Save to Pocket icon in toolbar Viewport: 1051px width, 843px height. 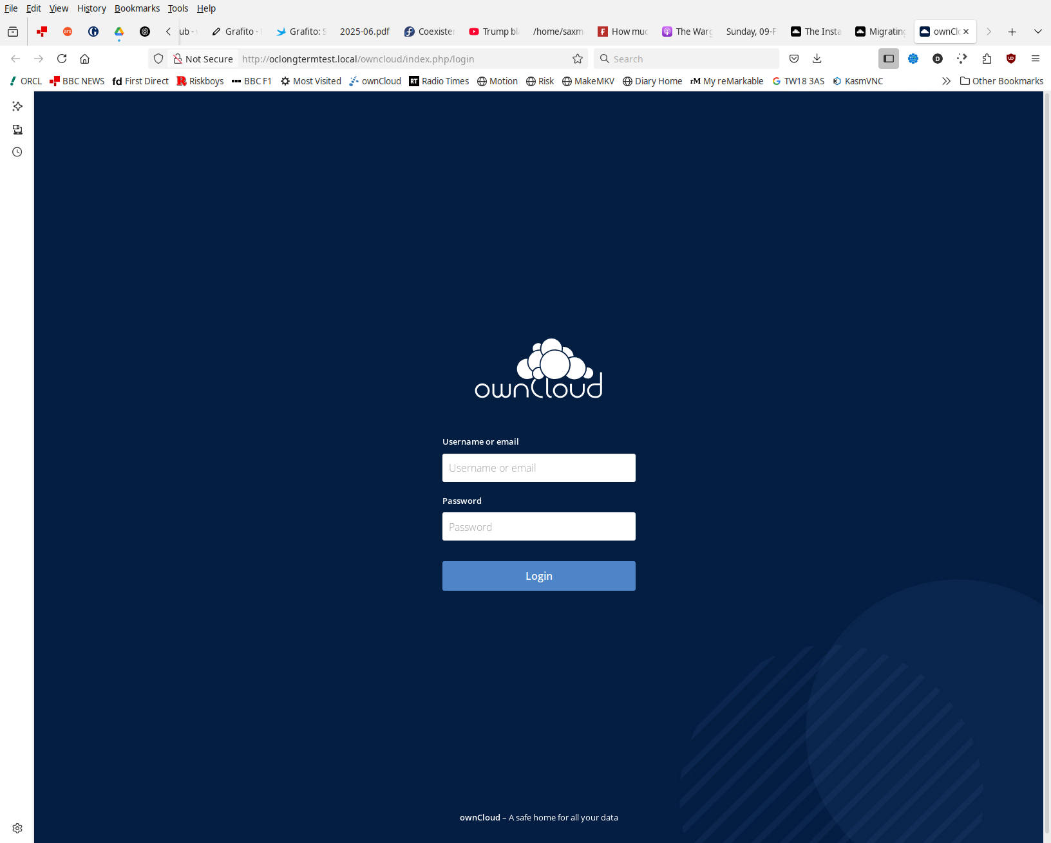point(794,59)
